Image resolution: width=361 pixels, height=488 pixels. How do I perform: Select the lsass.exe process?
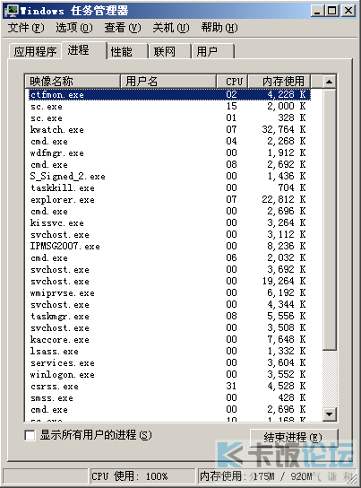pyautogui.click(x=169, y=351)
